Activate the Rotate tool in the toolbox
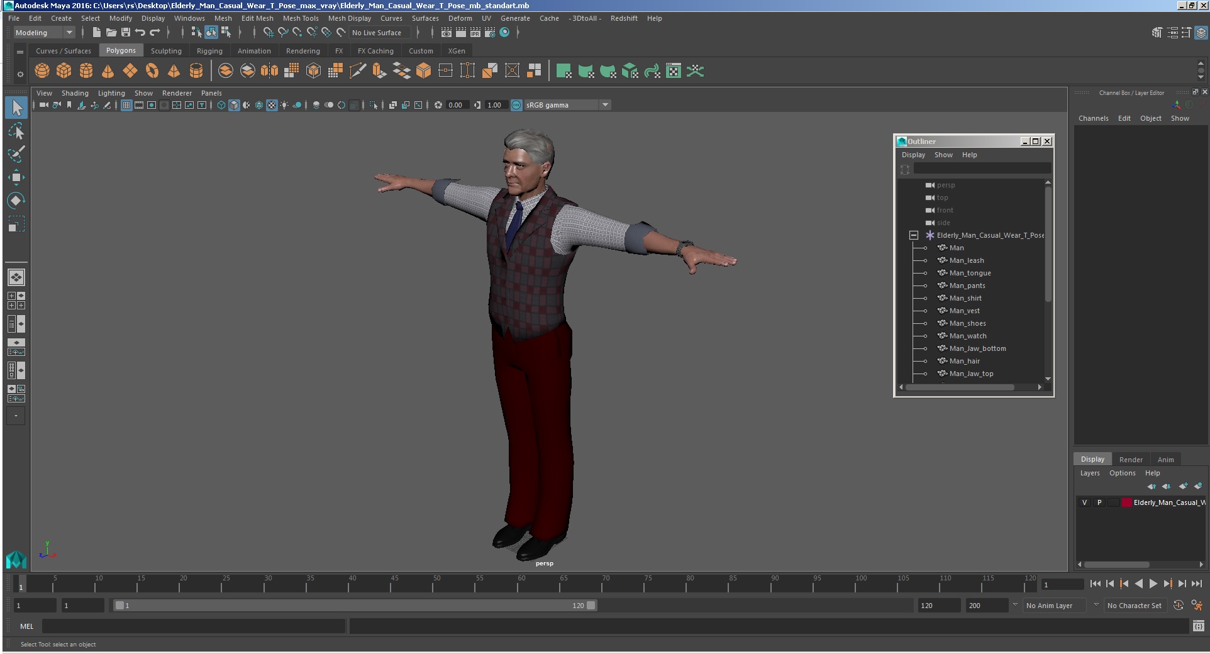1210x654 pixels. (16, 201)
